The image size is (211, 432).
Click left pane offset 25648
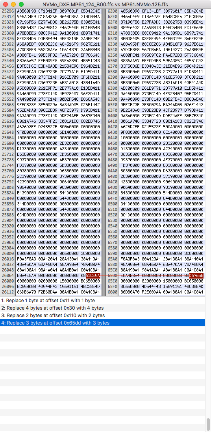(8, 132)
